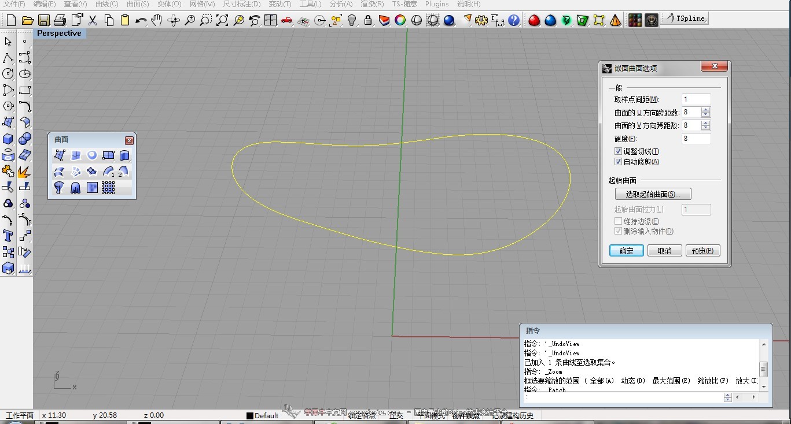
Task: Toggle the light bulb hide/show icon
Action: tap(351, 21)
